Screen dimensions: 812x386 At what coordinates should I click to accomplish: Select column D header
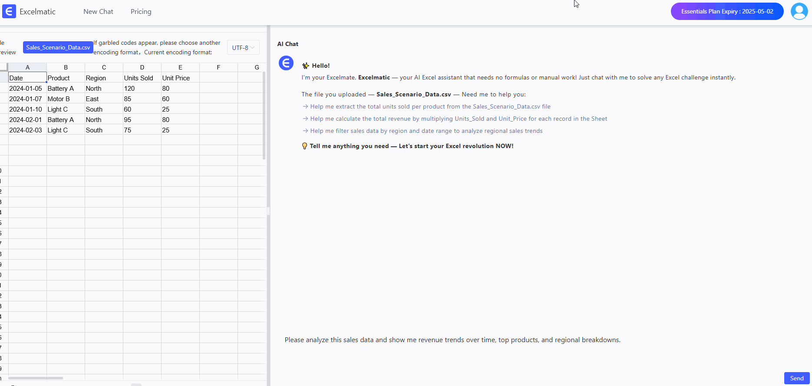point(142,67)
